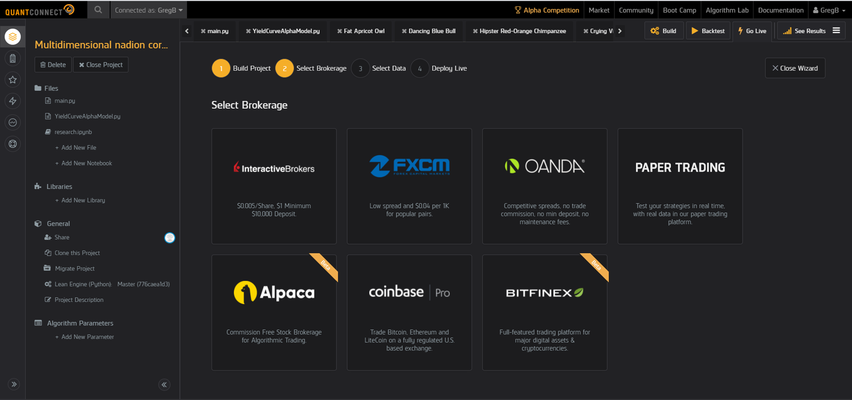852x400 pixels.
Task: Click the lightning bolt sidebar icon
Action: pos(13,101)
